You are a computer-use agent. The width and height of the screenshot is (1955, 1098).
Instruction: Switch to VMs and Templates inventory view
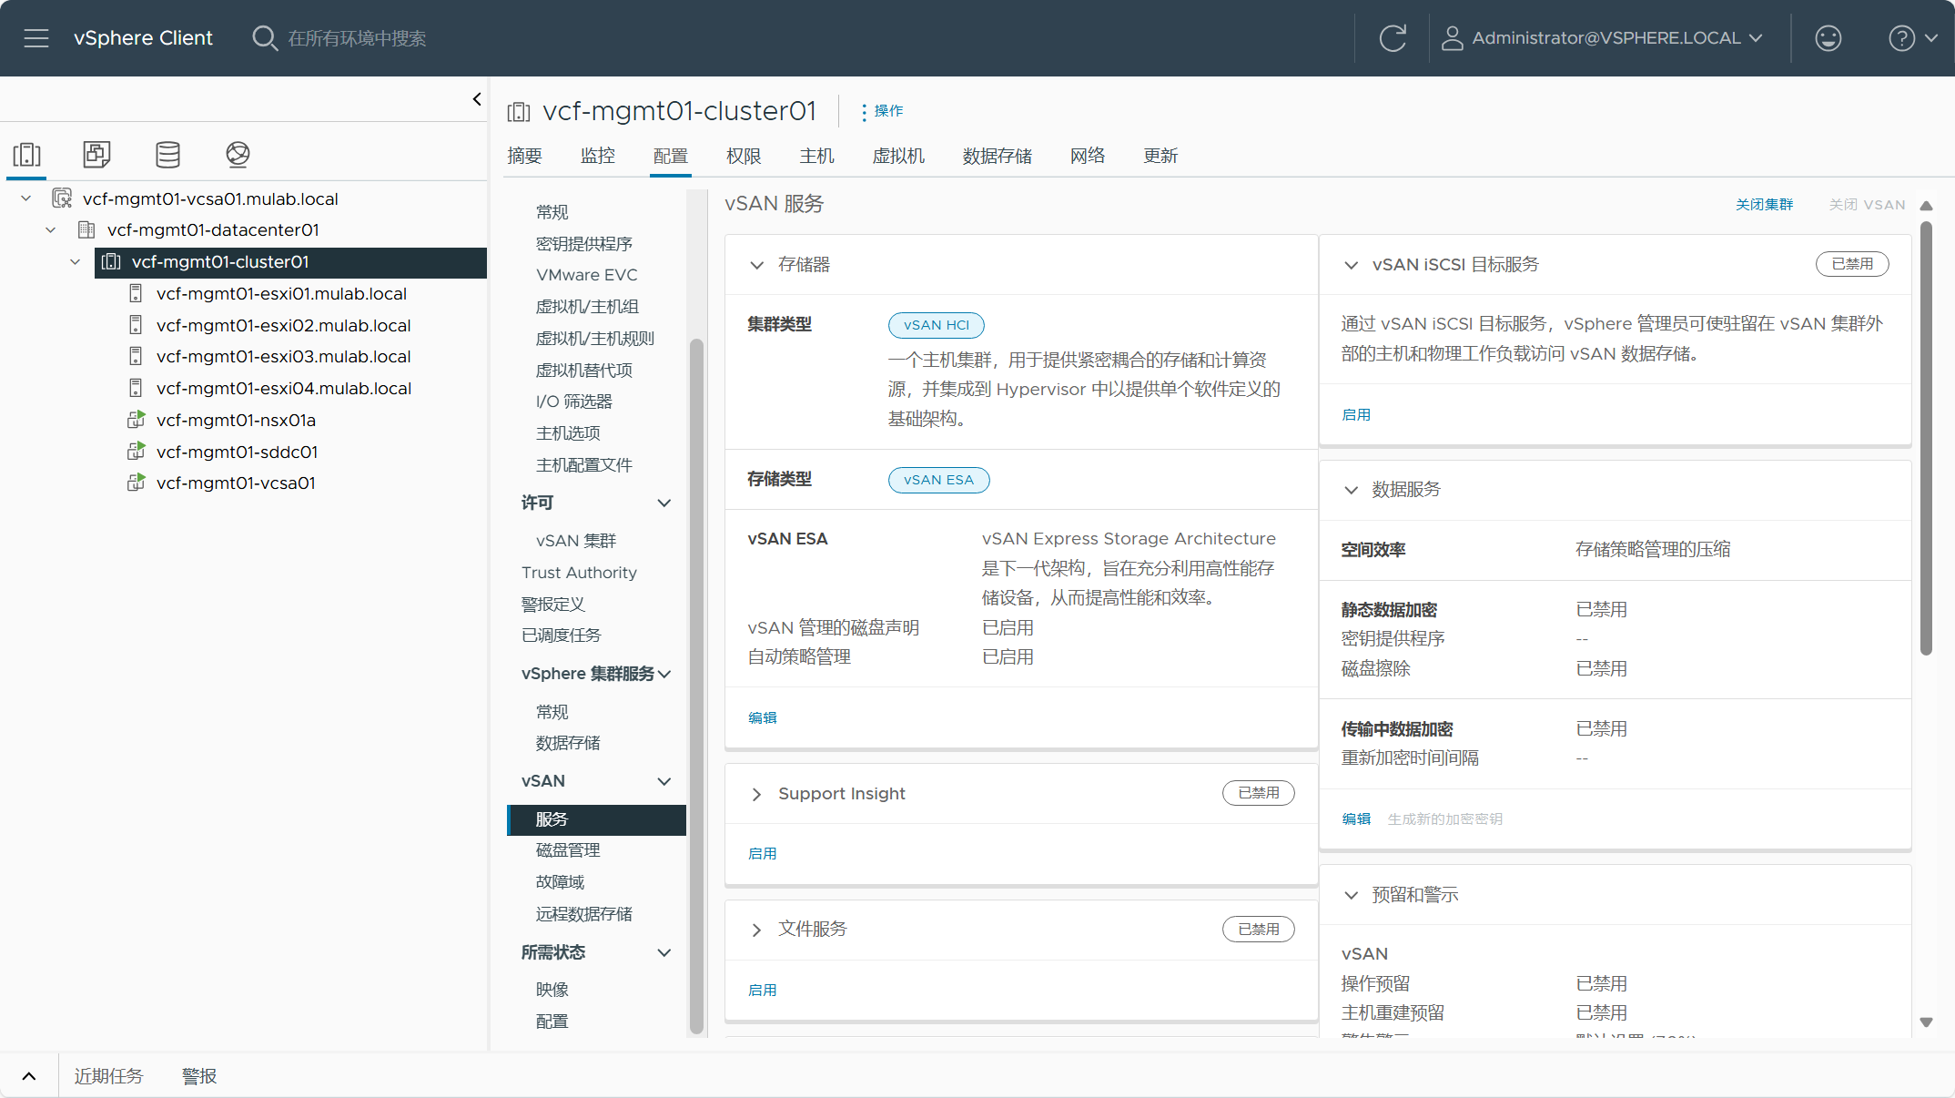96,154
